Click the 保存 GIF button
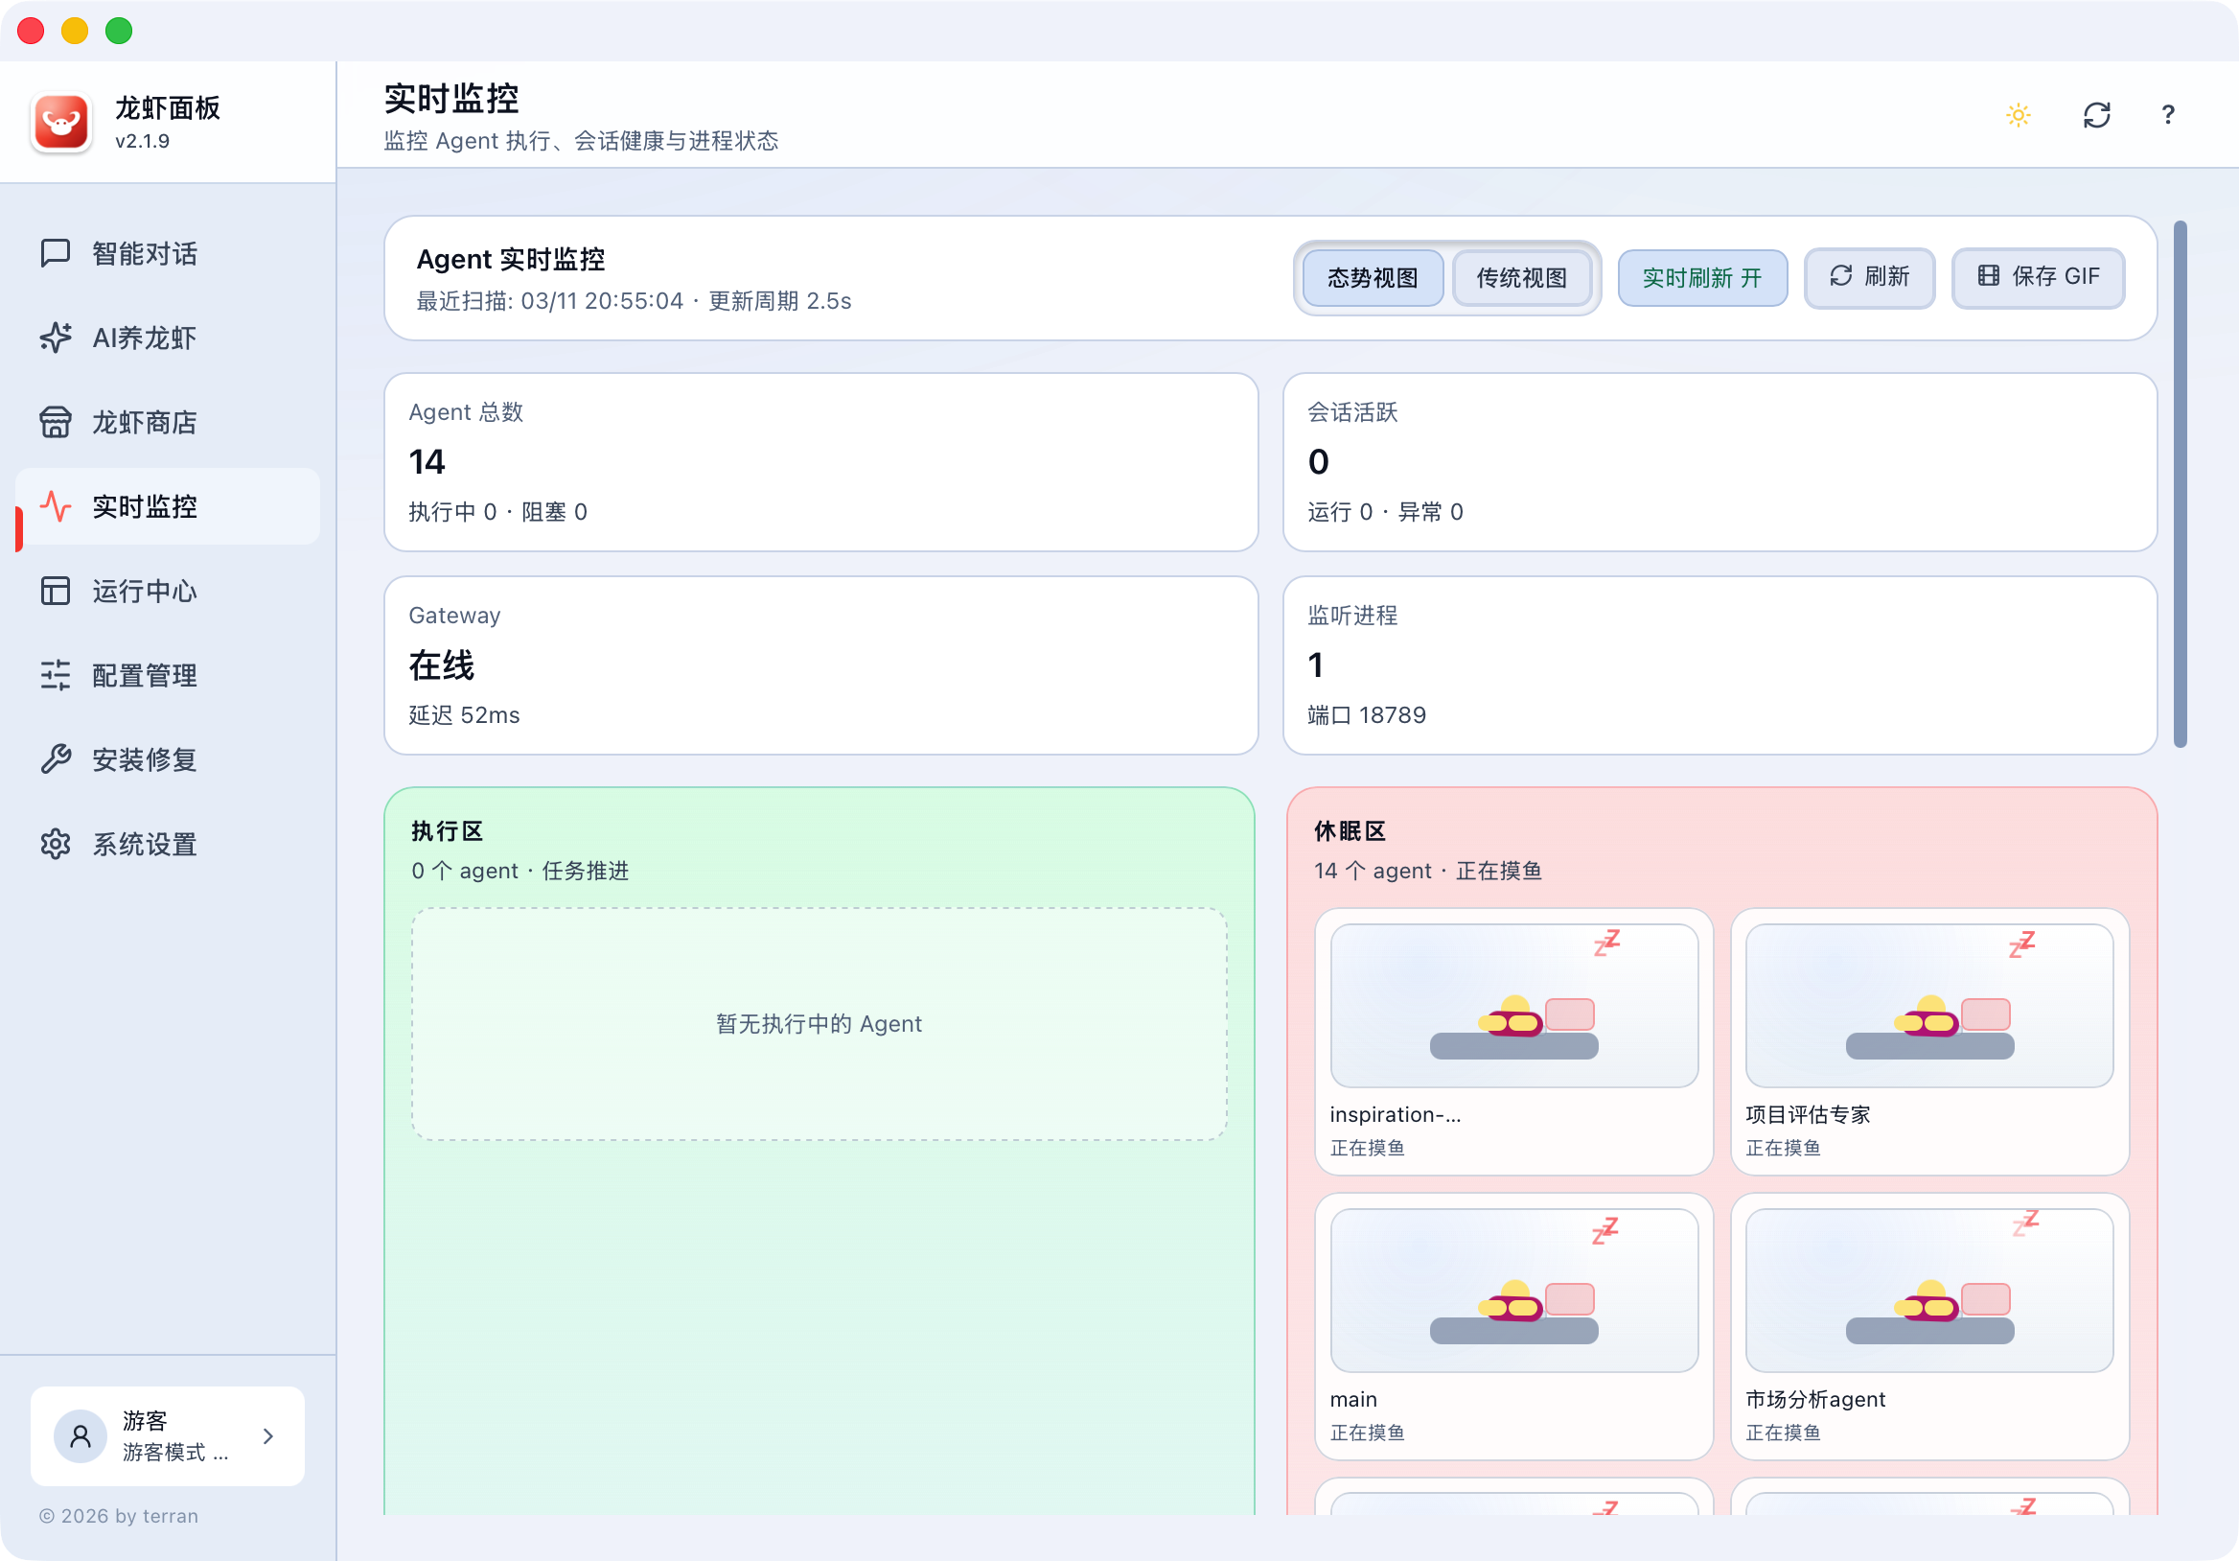The width and height of the screenshot is (2239, 1561). [2037, 277]
